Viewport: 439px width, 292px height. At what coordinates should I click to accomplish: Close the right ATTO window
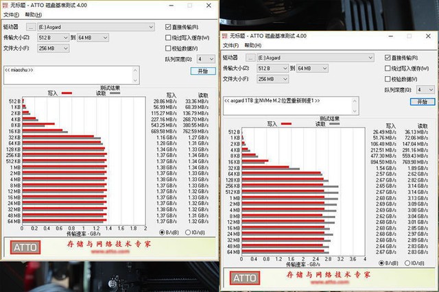coord(428,36)
